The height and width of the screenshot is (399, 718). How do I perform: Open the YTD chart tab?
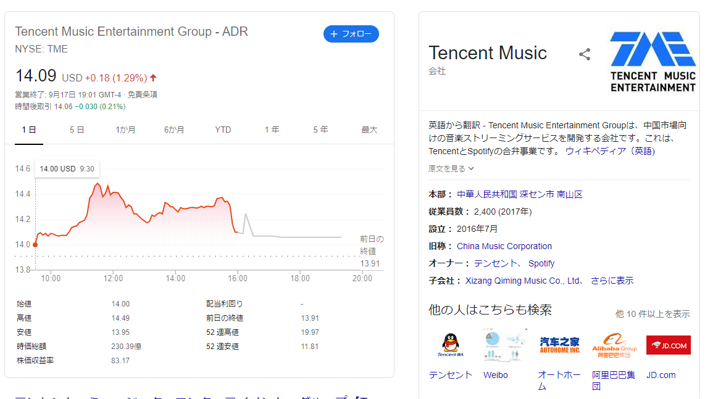pos(223,130)
